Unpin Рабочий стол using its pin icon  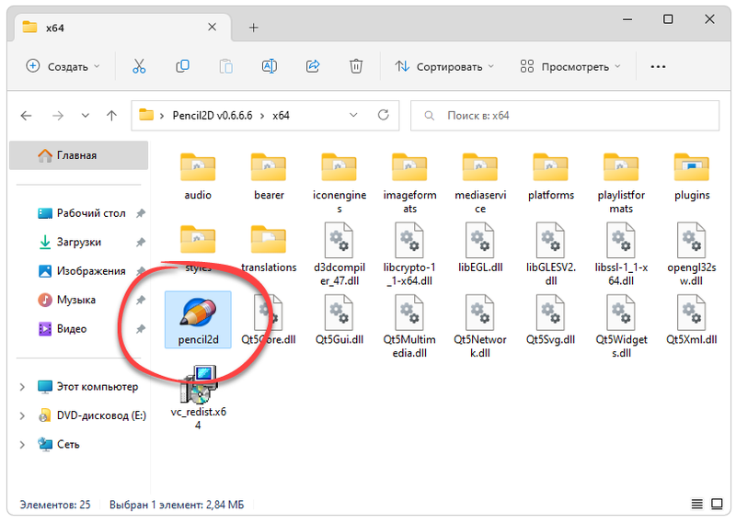tap(141, 213)
